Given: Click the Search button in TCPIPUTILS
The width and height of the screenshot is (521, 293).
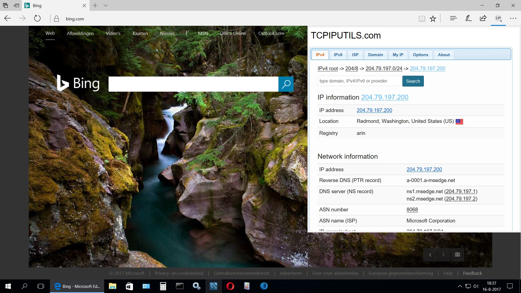Looking at the screenshot, I should (413, 81).
